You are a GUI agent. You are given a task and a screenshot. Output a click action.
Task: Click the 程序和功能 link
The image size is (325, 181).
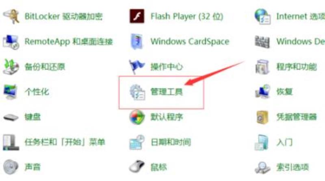tap(297, 67)
